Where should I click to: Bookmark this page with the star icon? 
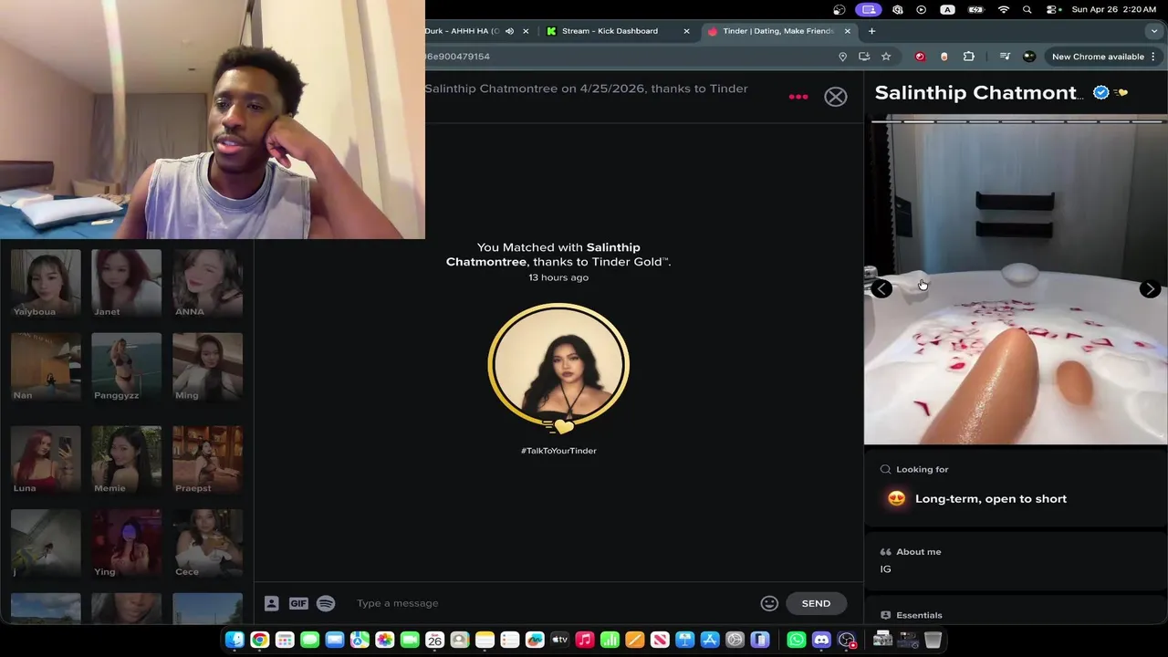coord(886,57)
